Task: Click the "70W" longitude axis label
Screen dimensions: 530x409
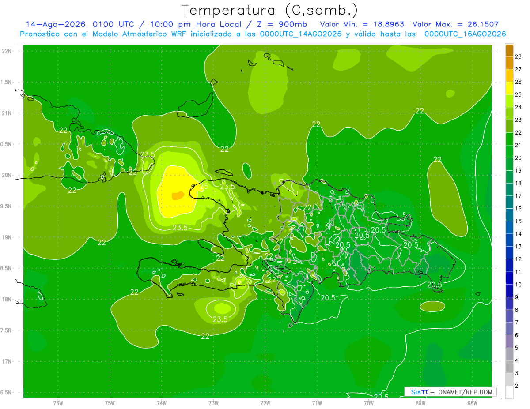Action: (369, 403)
